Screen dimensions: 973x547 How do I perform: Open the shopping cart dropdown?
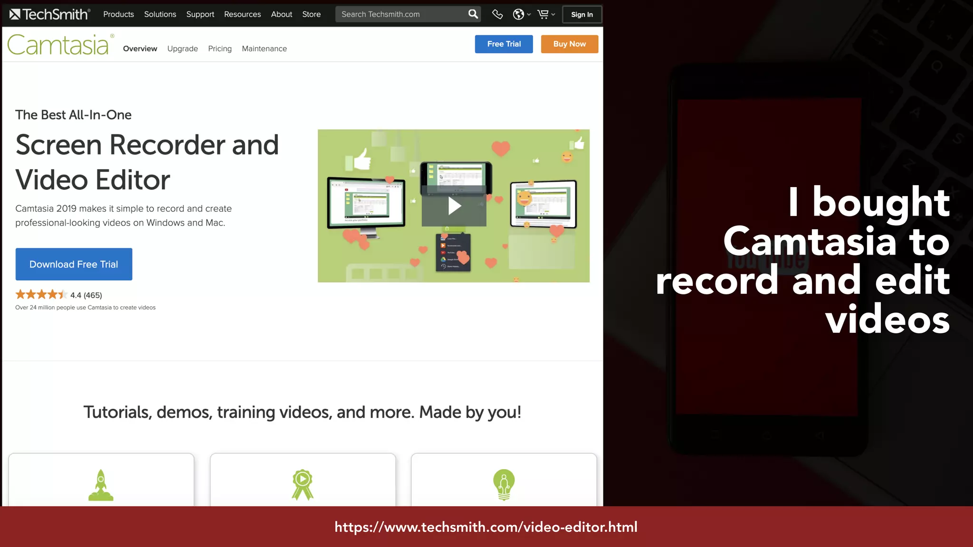click(x=546, y=14)
